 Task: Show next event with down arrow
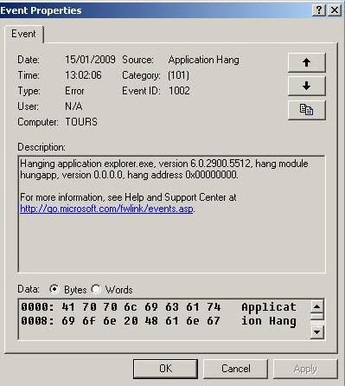pos(307,86)
